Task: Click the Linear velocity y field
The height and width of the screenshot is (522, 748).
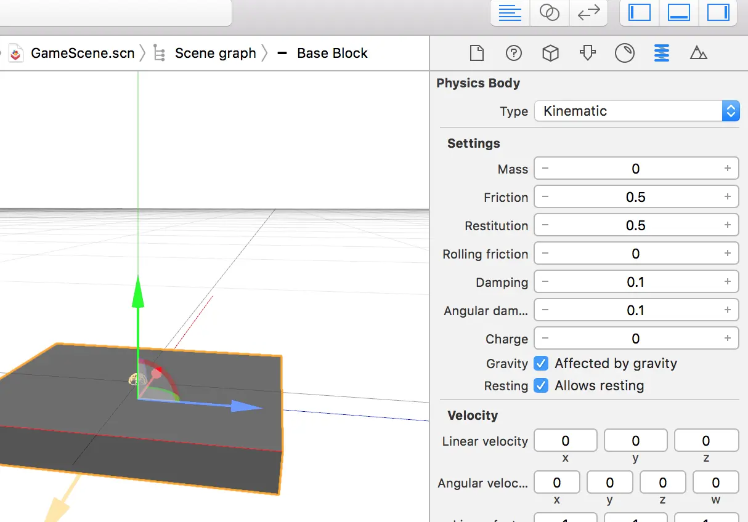Action: pyautogui.click(x=636, y=441)
